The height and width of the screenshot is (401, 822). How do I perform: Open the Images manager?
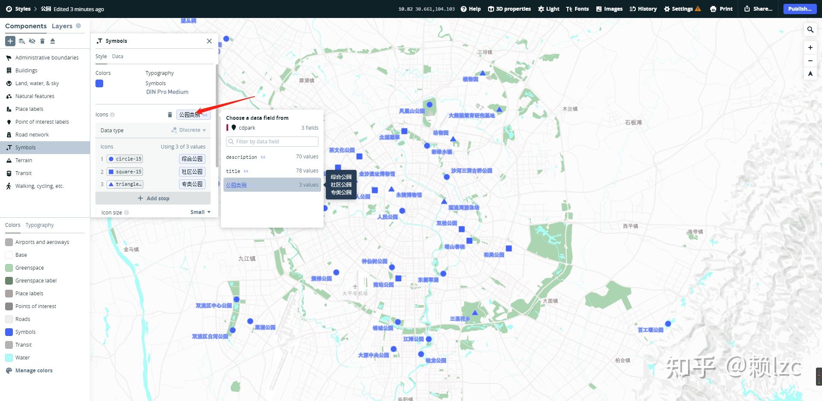[609, 9]
